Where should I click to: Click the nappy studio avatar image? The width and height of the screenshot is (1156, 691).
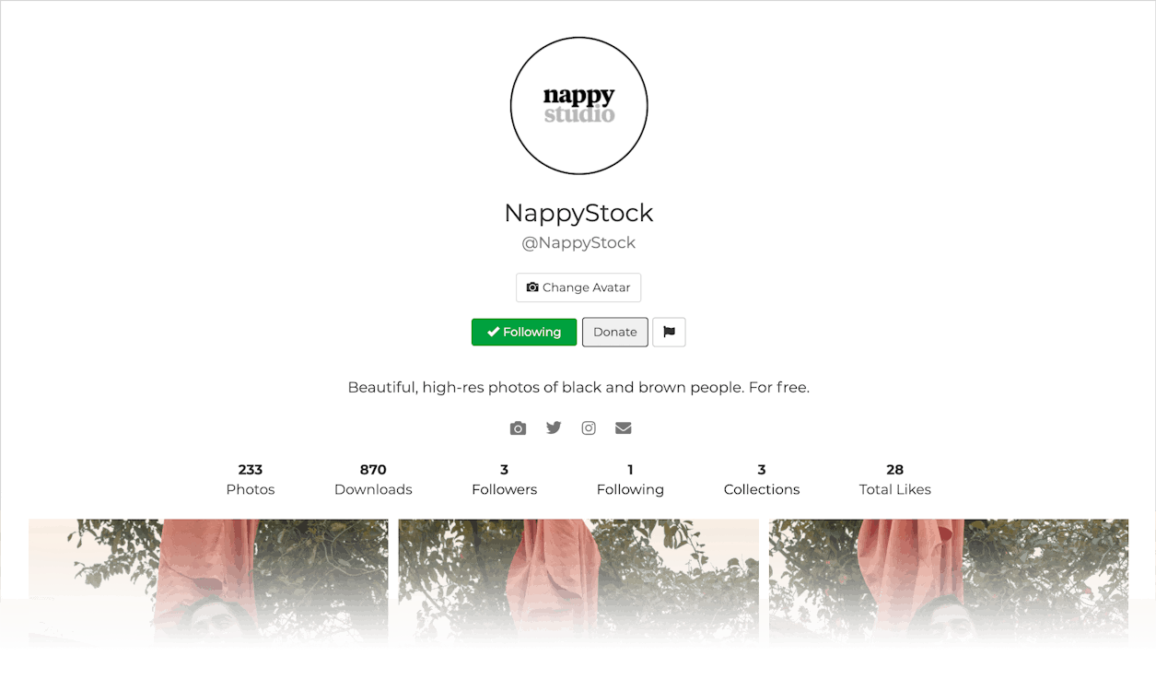pos(579,106)
